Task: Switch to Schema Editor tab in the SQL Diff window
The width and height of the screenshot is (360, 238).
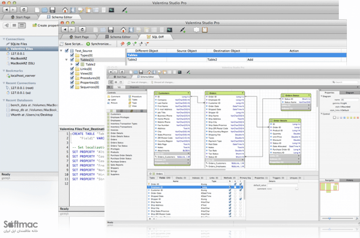Action: 118,37
